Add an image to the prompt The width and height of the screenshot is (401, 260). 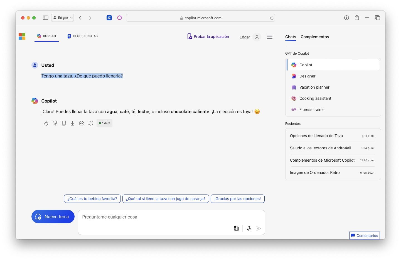click(x=236, y=229)
